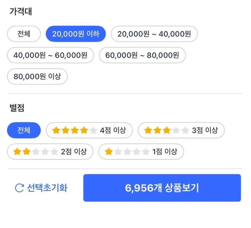Image resolution: width=251 pixels, height=228 pixels.
Task: Filter ratings by '4점 이상' label
Action: tap(113, 130)
